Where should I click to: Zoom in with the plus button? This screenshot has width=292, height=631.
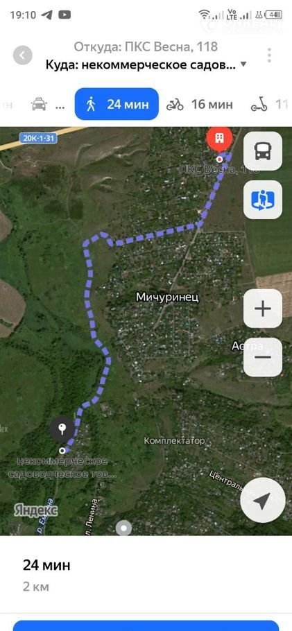(x=263, y=309)
